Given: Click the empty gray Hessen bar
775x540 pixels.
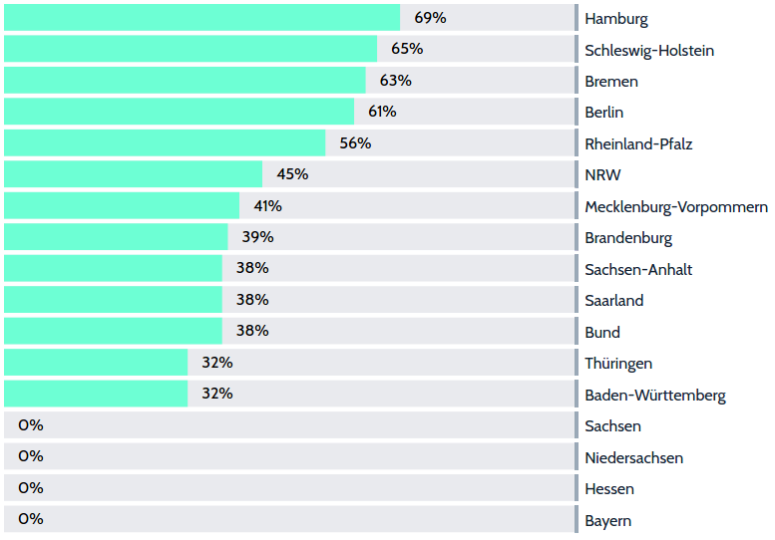Looking at the screenshot, I should [299, 488].
